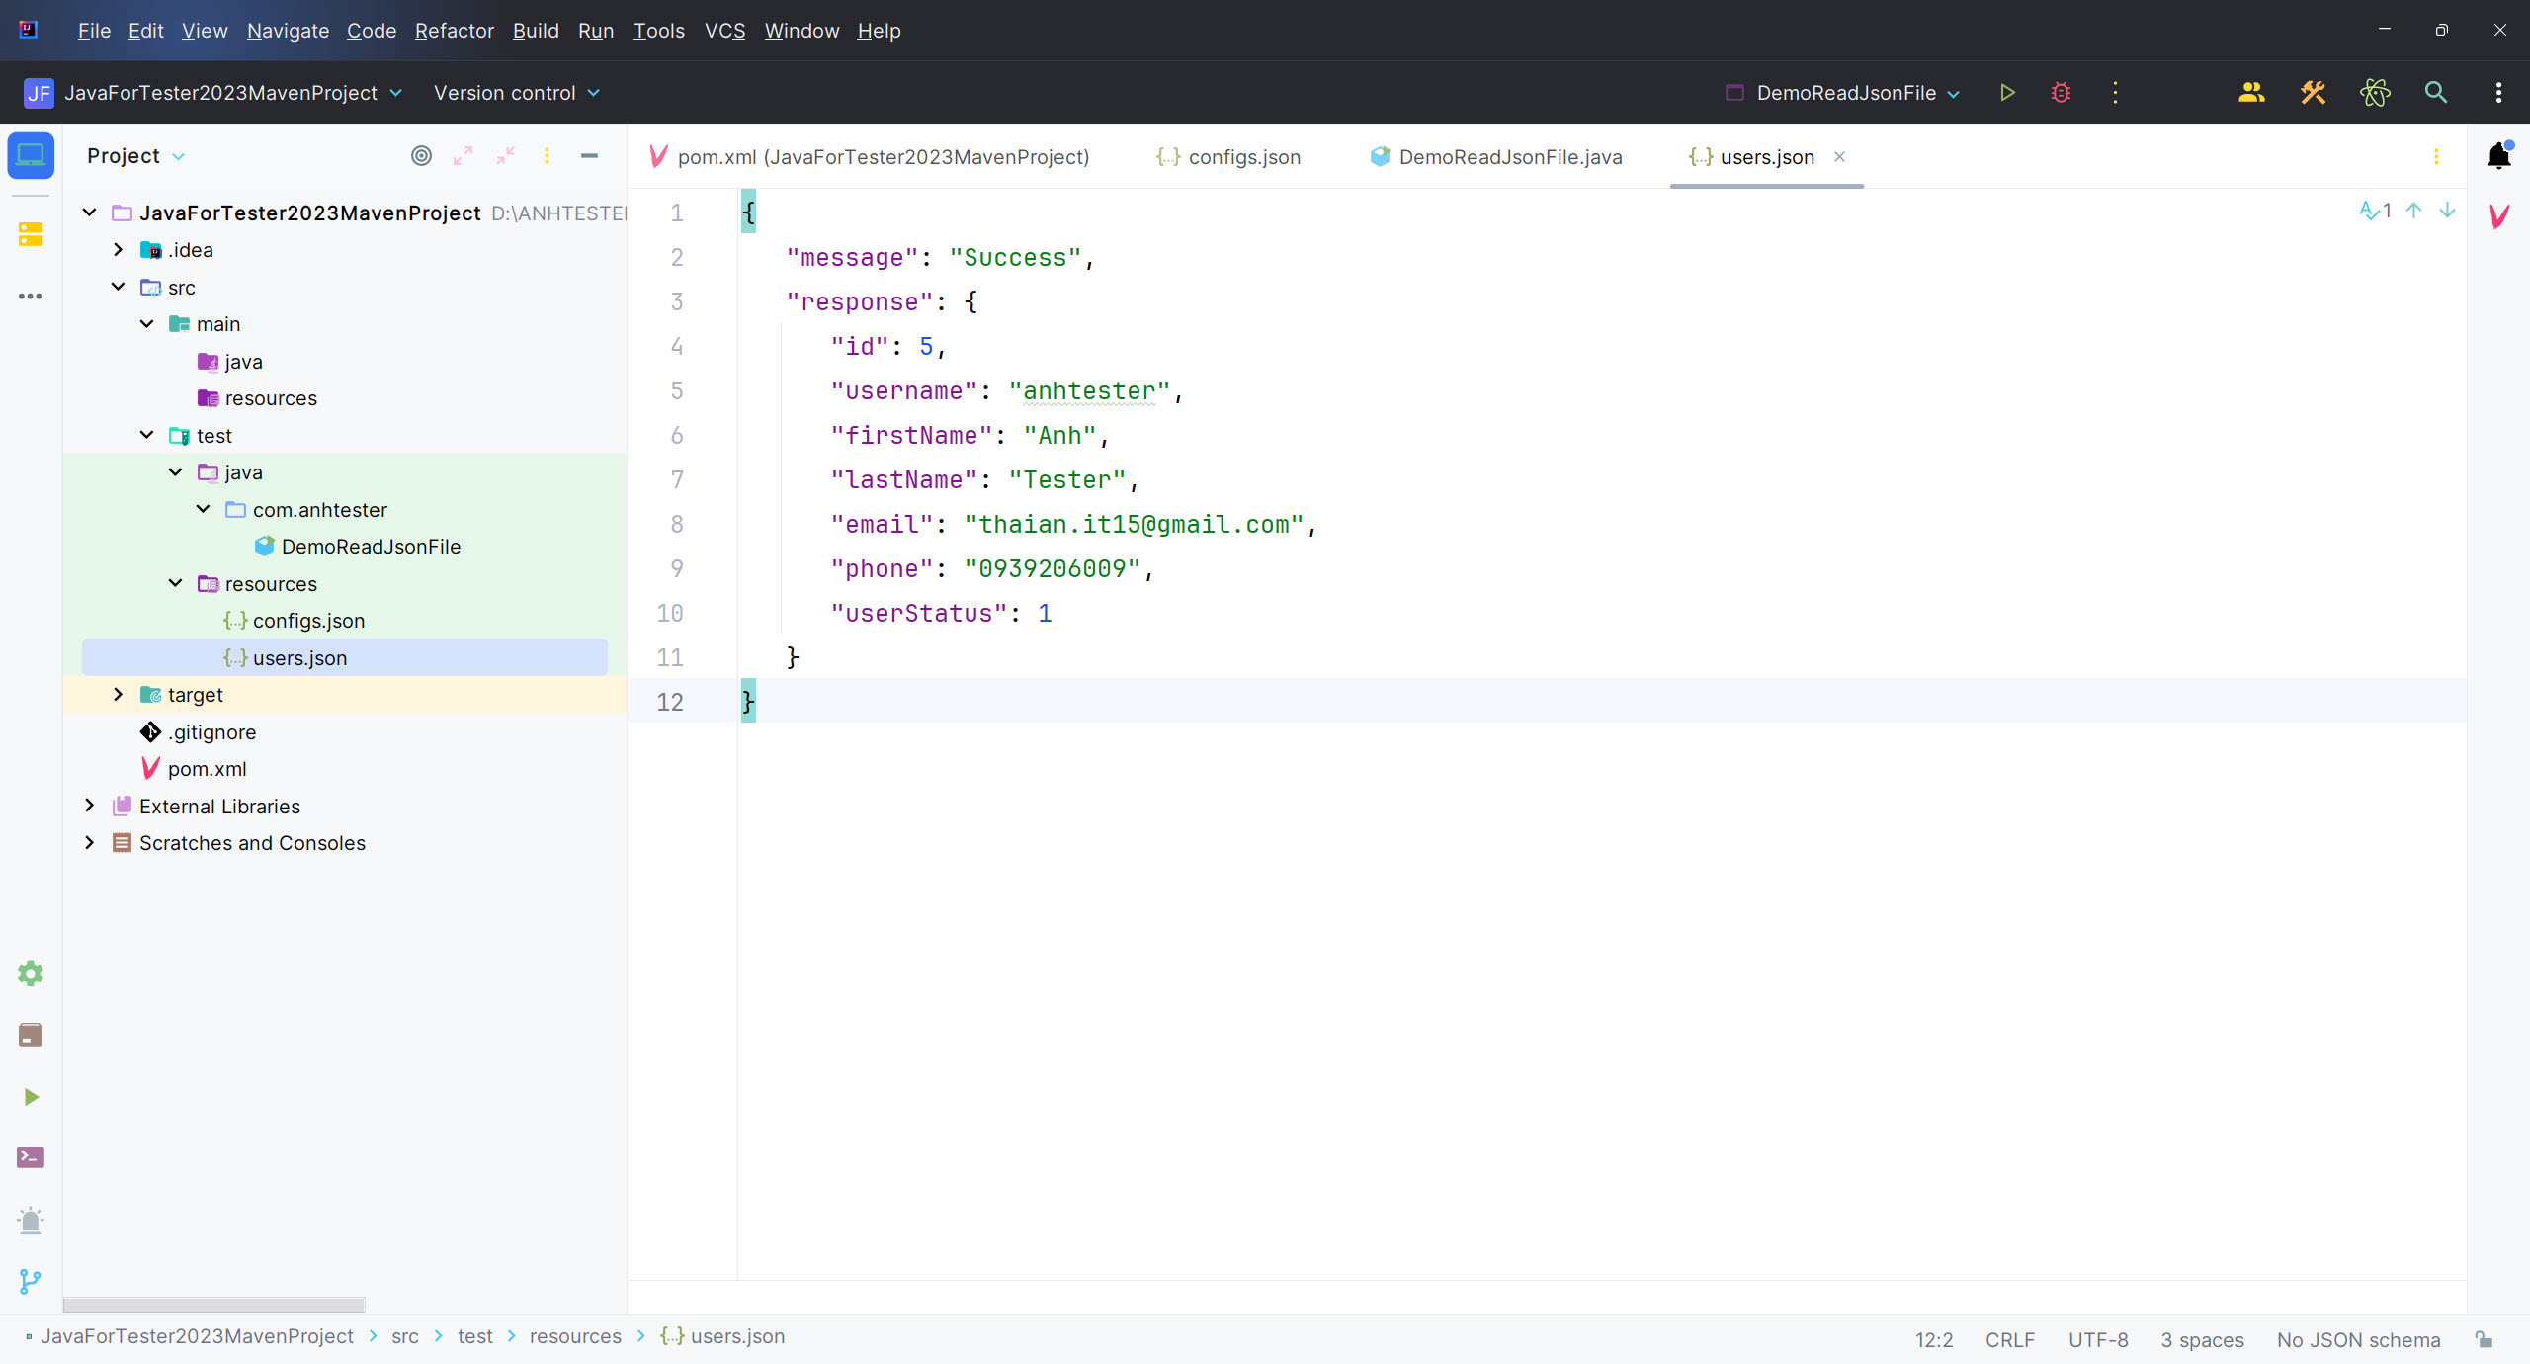
Task: Click the "anhtester" username value
Action: click(1089, 391)
